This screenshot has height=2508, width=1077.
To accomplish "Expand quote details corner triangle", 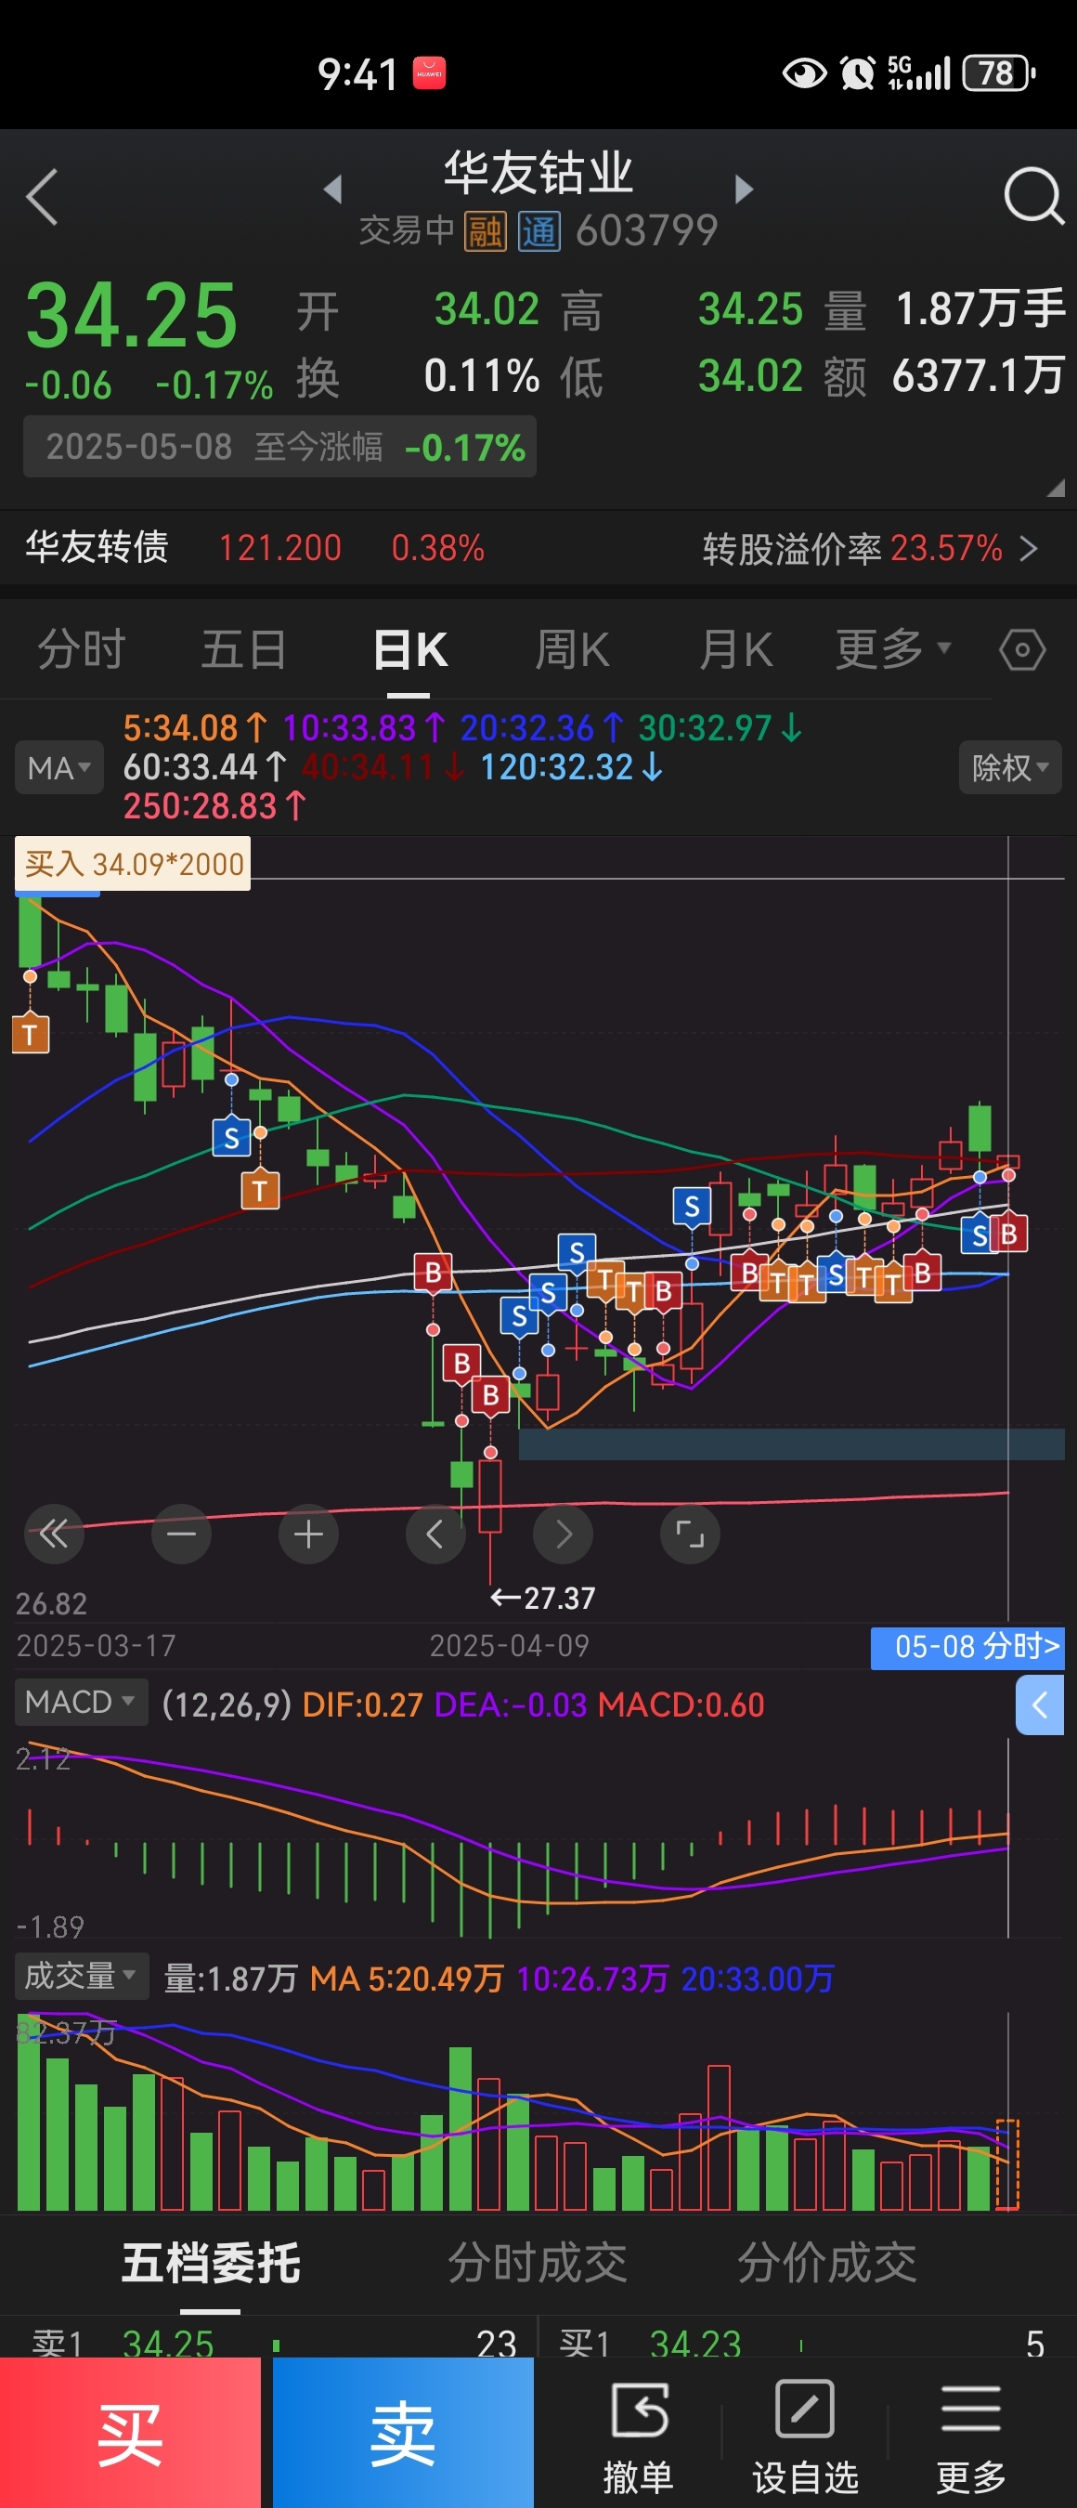I will (1056, 489).
